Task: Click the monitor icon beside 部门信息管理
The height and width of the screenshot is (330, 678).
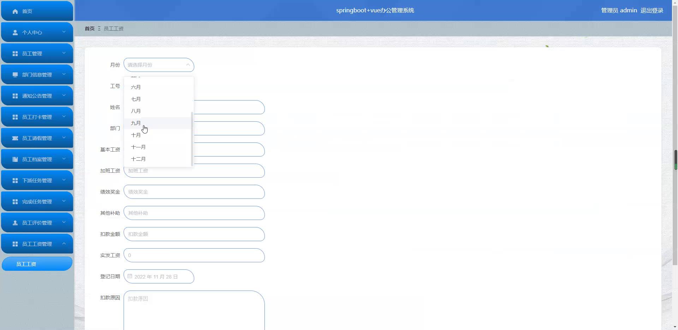Action: (x=15, y=75)
